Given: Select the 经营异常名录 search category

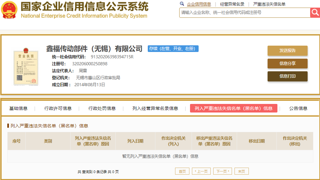Looking at the screenshot, I should click(232, 4).
